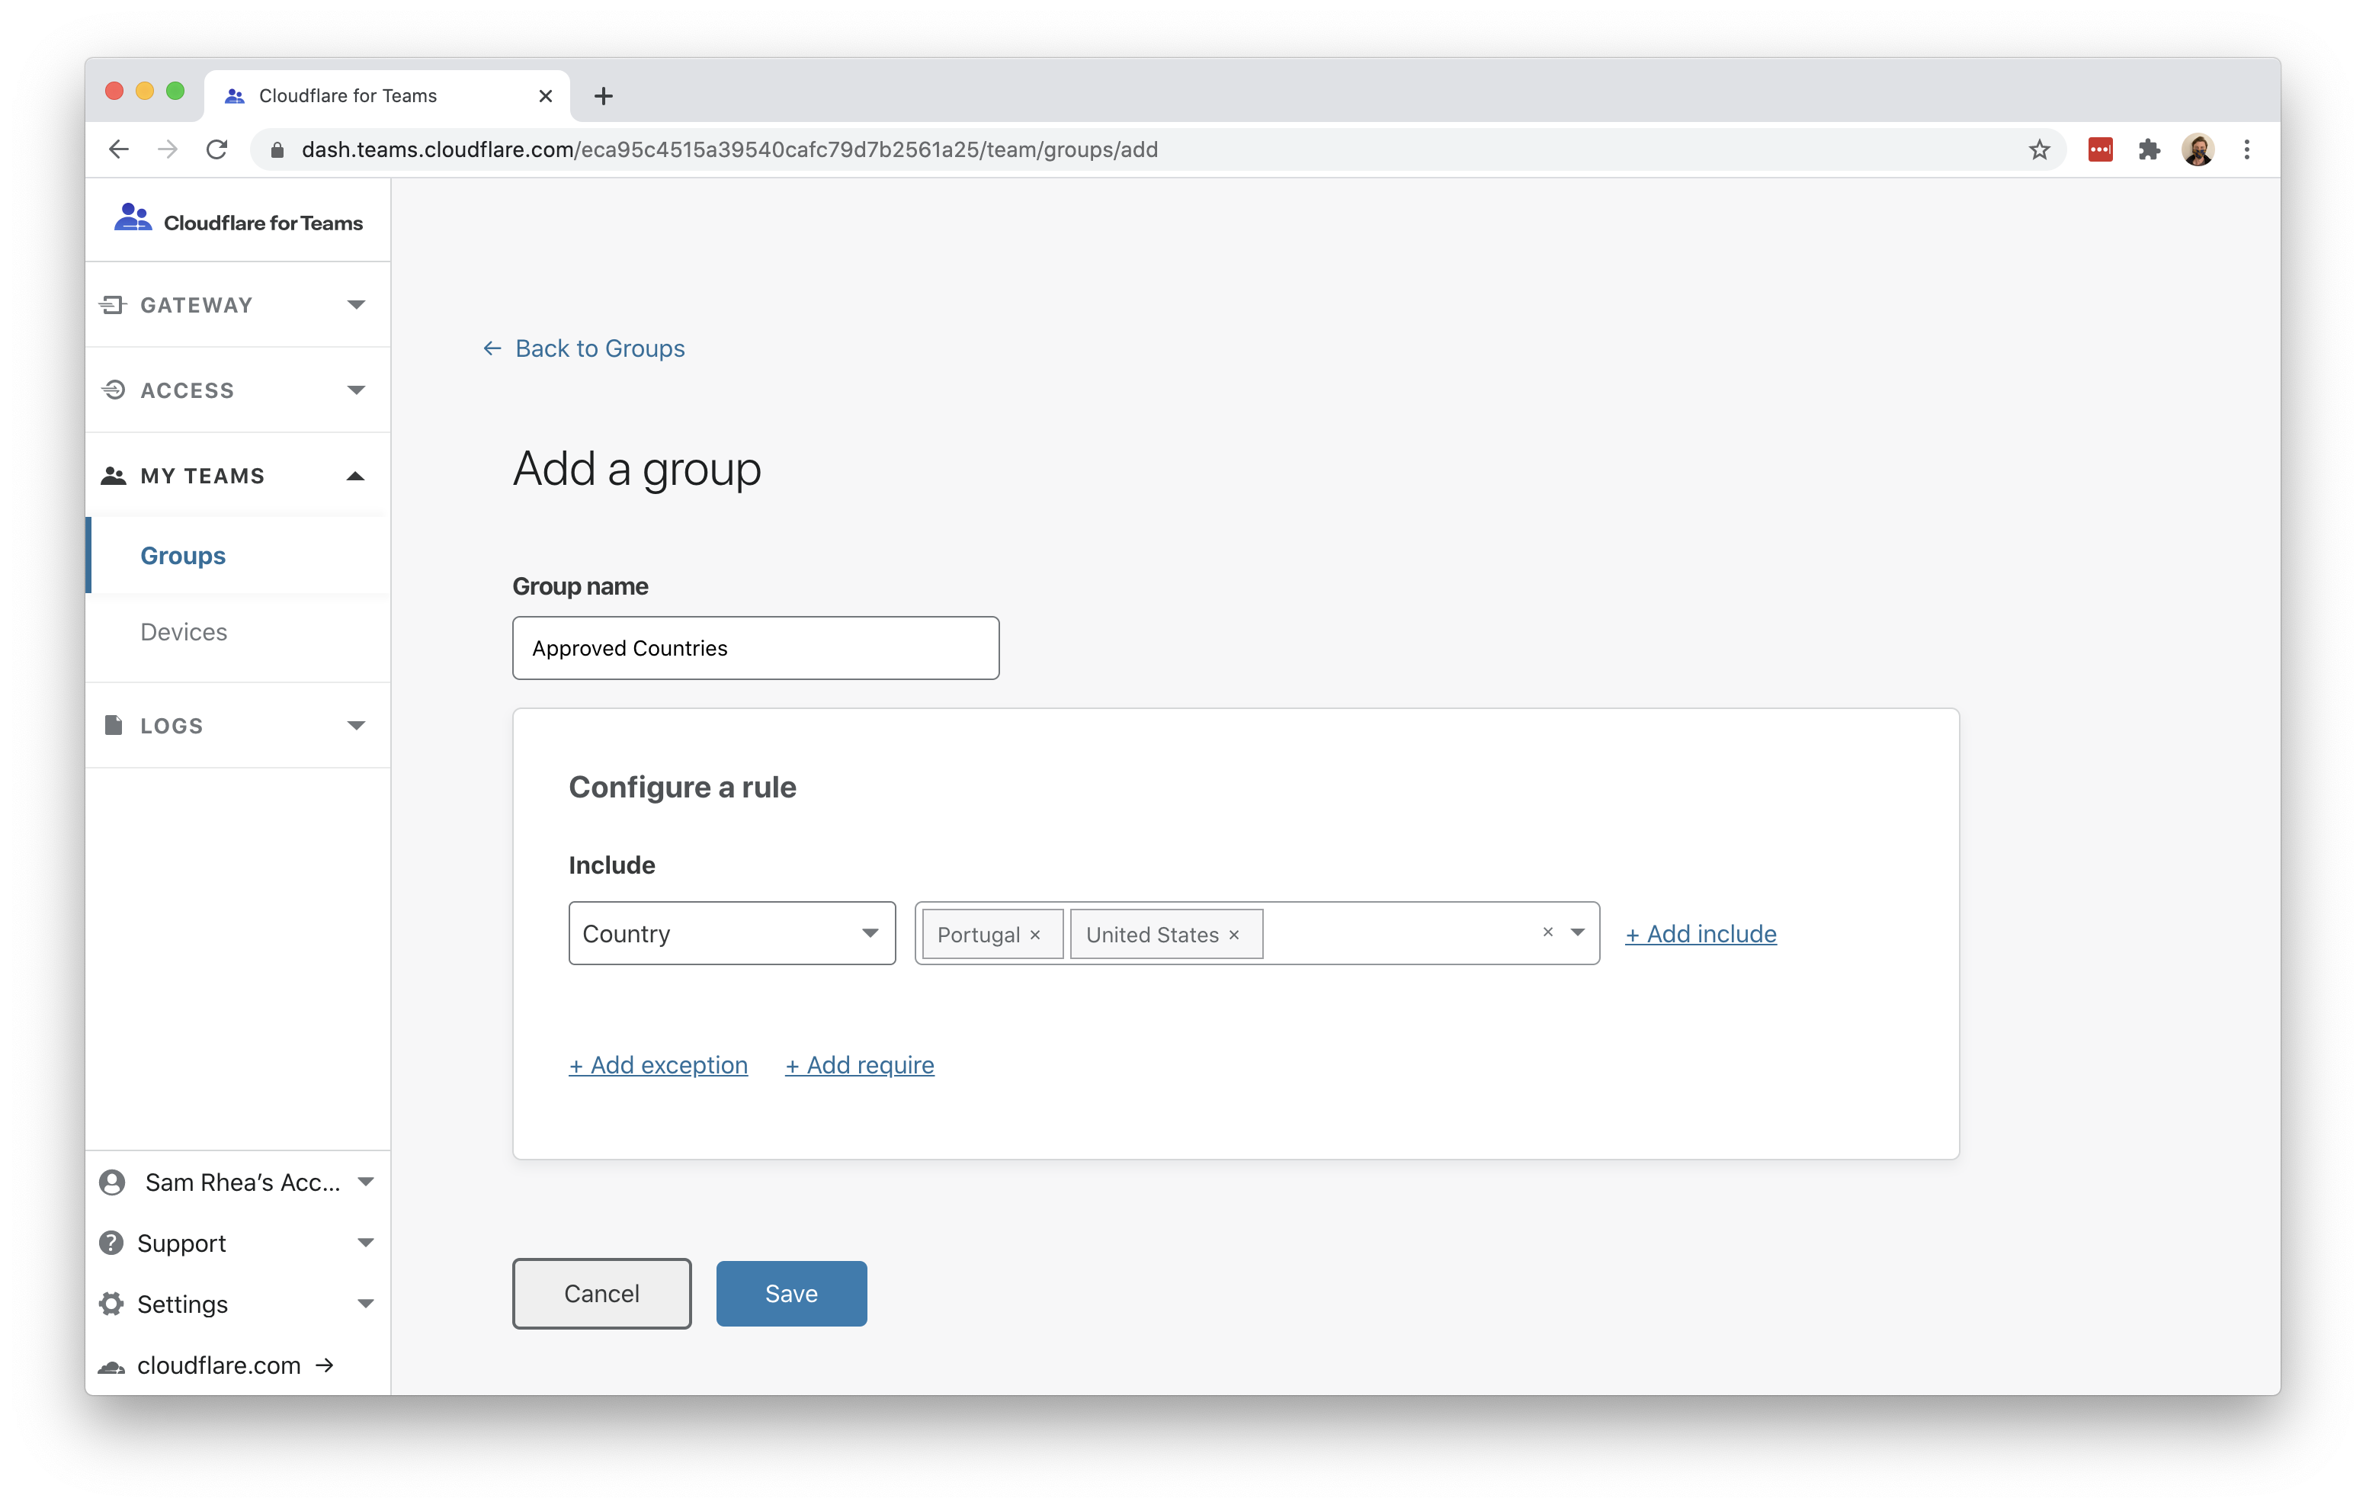Click the Cloudflare for Teams logo icon
The image size is (2366, 1508).
[133, 218]
